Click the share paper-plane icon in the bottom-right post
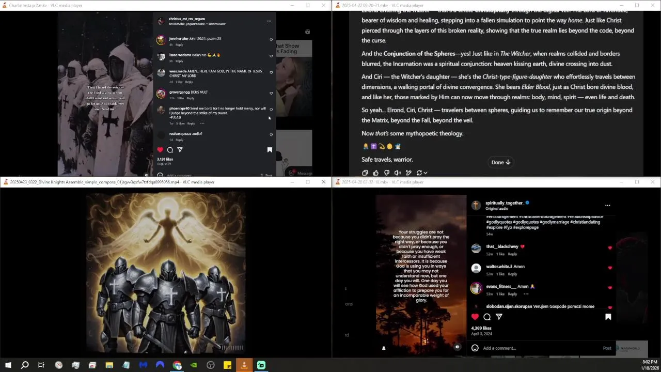Image resolution: width=661 pixels, height=372 pixels. (x=499, y=317)
